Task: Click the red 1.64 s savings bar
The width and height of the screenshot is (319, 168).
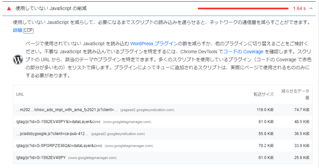Action: (x=243, y=9)
